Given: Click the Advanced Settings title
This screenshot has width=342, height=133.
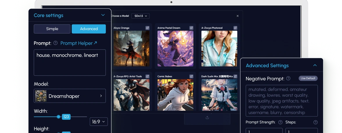Looking at the screenshot, I should tap(267, 66).
